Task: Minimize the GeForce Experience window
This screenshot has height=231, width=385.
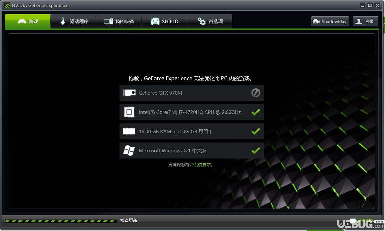Action: pyautogui.click(x=363, y=5)
